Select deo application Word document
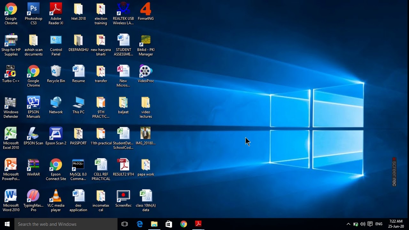409x230 pixels. [x=78, y=201]
